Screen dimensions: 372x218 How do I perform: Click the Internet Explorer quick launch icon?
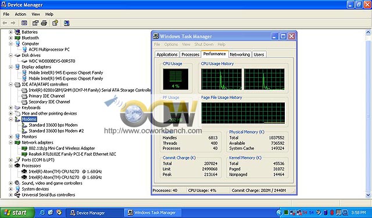click(42, 212)
